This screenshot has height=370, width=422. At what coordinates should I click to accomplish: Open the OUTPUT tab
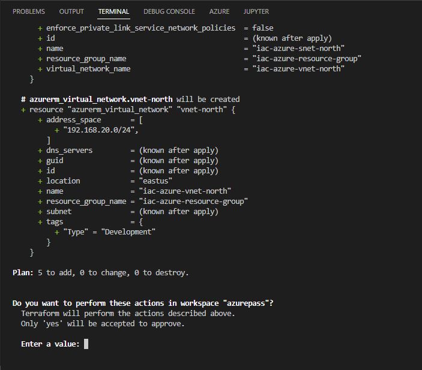point(71,11)
